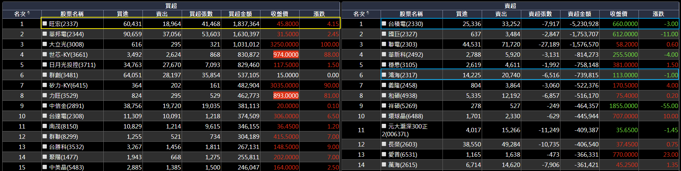Open stock 中信金(2891)

[x=66, y=106]
